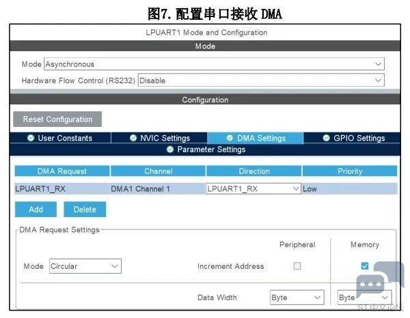Open the Mode Asynchronous dropdown
The image size is (410, 318).
pos(214,64)
